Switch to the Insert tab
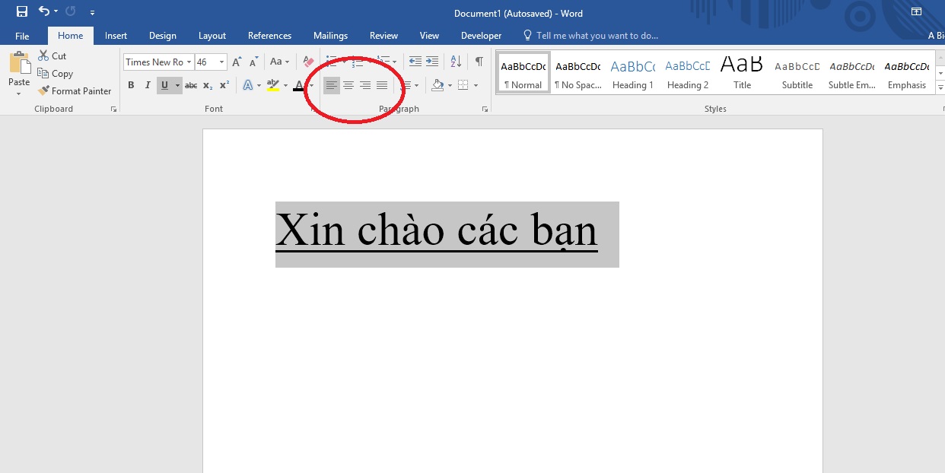Image resolution: width=945 pixels, height=473 pixels. [116, 36]
